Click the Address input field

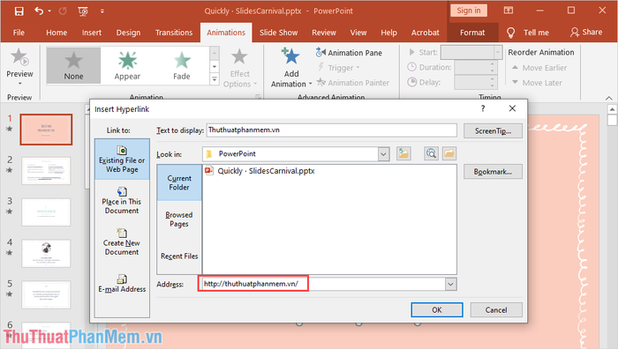pyautogui.click(x=323, y=284)
